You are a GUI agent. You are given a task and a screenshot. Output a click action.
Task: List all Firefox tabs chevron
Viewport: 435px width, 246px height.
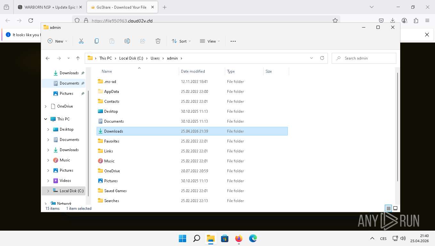pyautogui.click(x=371, y=7)
